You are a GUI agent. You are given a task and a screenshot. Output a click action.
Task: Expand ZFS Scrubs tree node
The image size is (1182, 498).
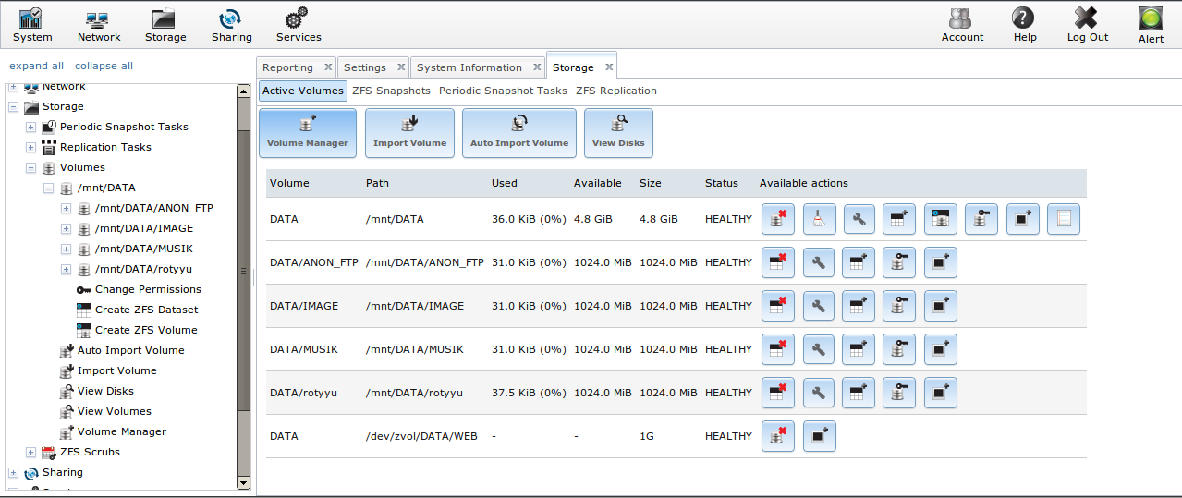(30, 452)
